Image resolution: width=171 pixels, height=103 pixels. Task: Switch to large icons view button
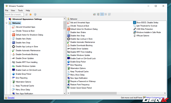[x=94, y=14]
